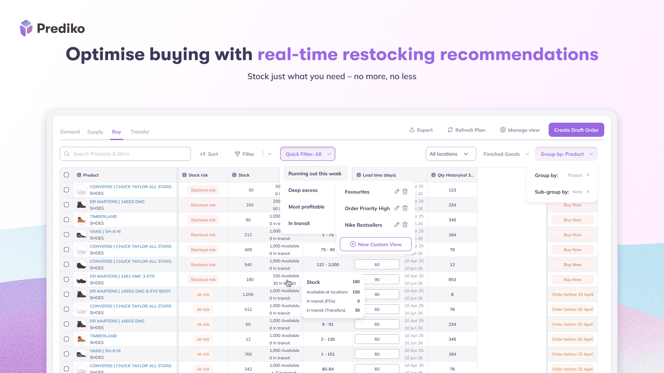Viewport: 664px width, 373px height.
Task: Edit the Nike Bestsellers view
Action: pyautogui.click(x=397, y=225)
